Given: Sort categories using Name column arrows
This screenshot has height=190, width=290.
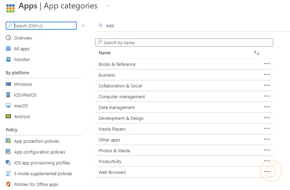Looking at the screenshot, I should tap(257, 53).
